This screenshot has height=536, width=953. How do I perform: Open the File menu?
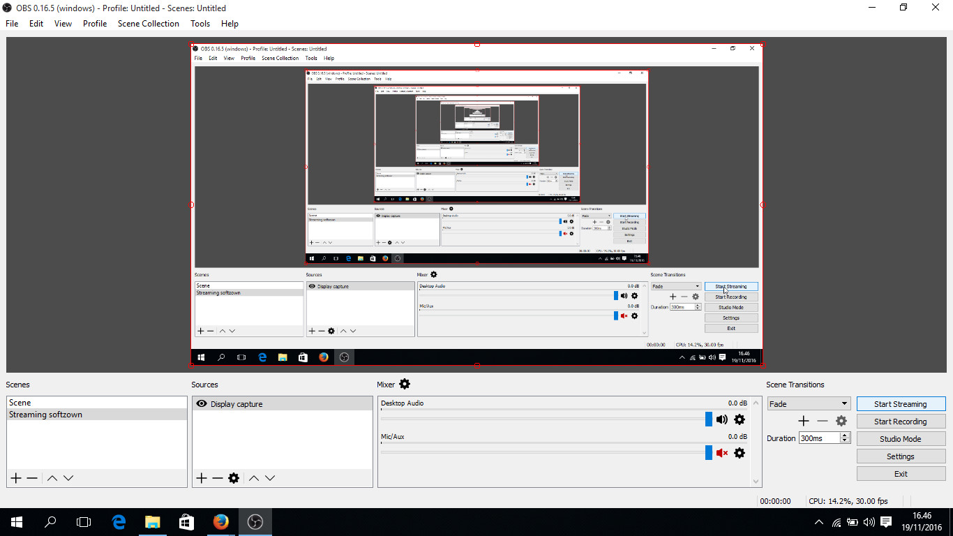[12, 23]
